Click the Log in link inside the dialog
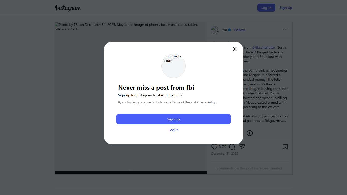347x195 pixels. click(x=173, y=130)
